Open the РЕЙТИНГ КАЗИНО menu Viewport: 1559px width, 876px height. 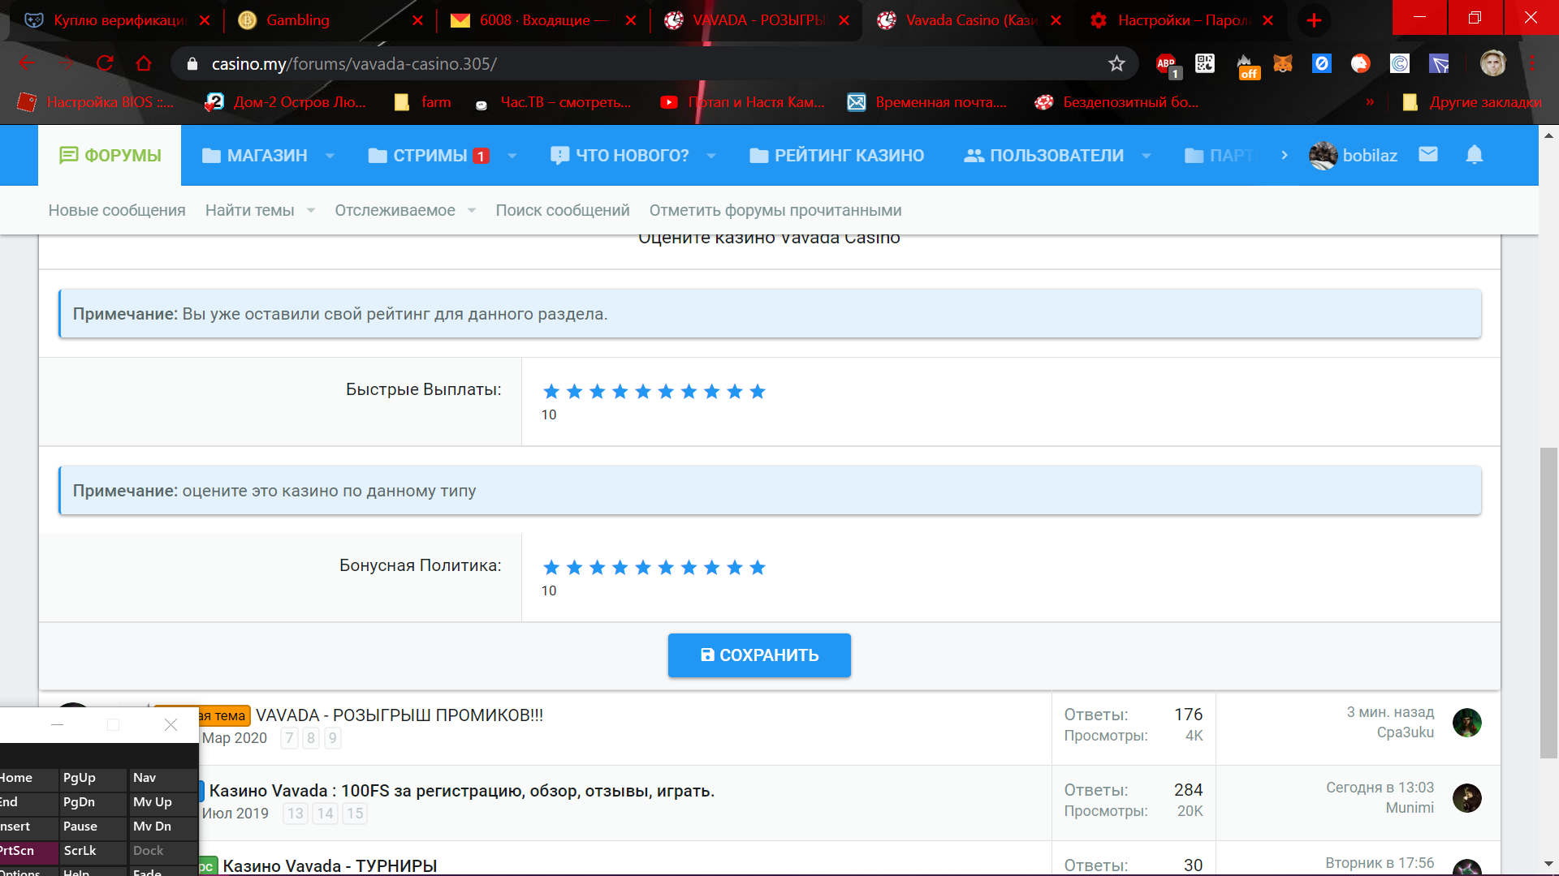pyautogui.click(x=836, y=156)
